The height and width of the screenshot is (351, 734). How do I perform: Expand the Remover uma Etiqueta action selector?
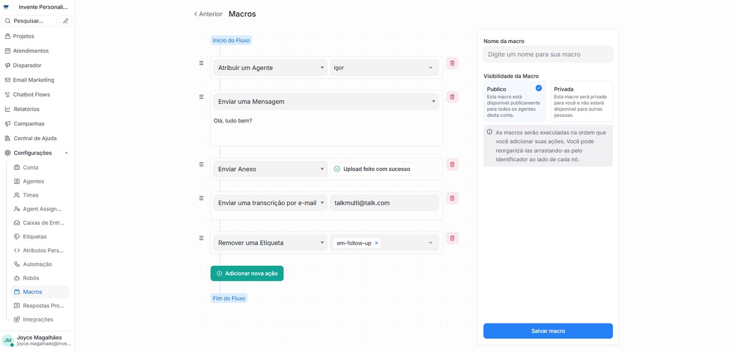[270, 243]
